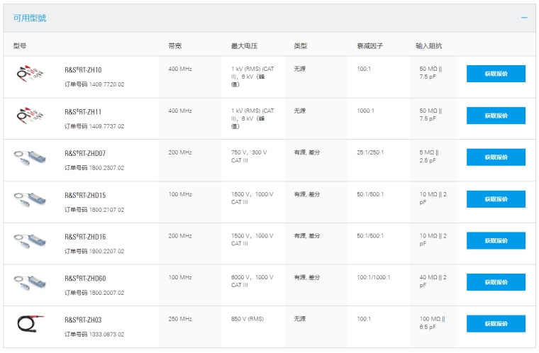The width and height of the screenshot is (539, 353).
Task: Click the RT-ZHD16 differential probe image
Action: (29, 241)
